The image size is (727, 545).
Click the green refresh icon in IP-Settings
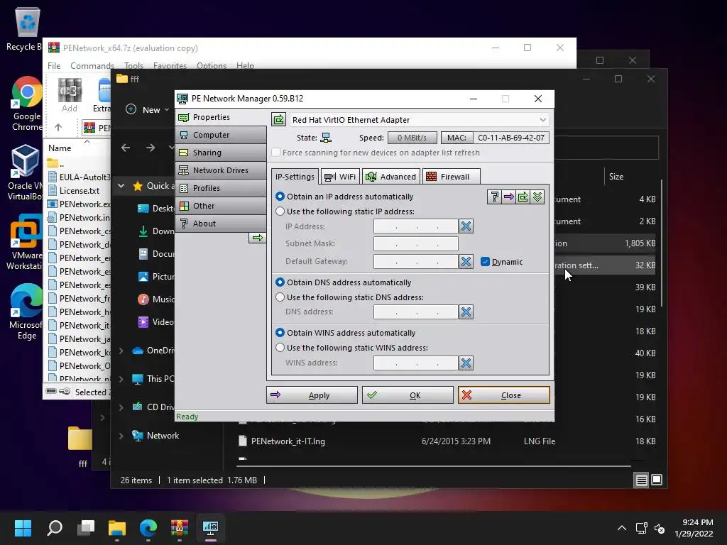coord(523,197)
